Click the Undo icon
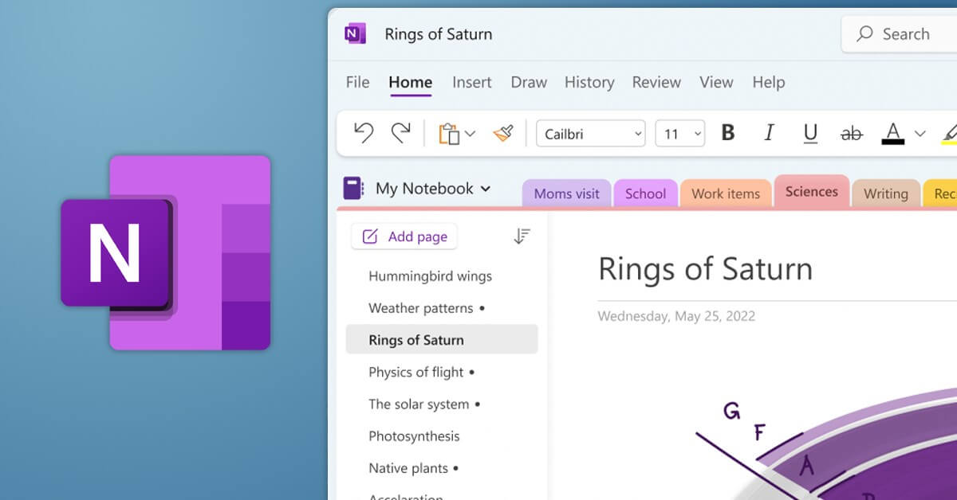This screenshot has width=957, height=500. (364, 133)
